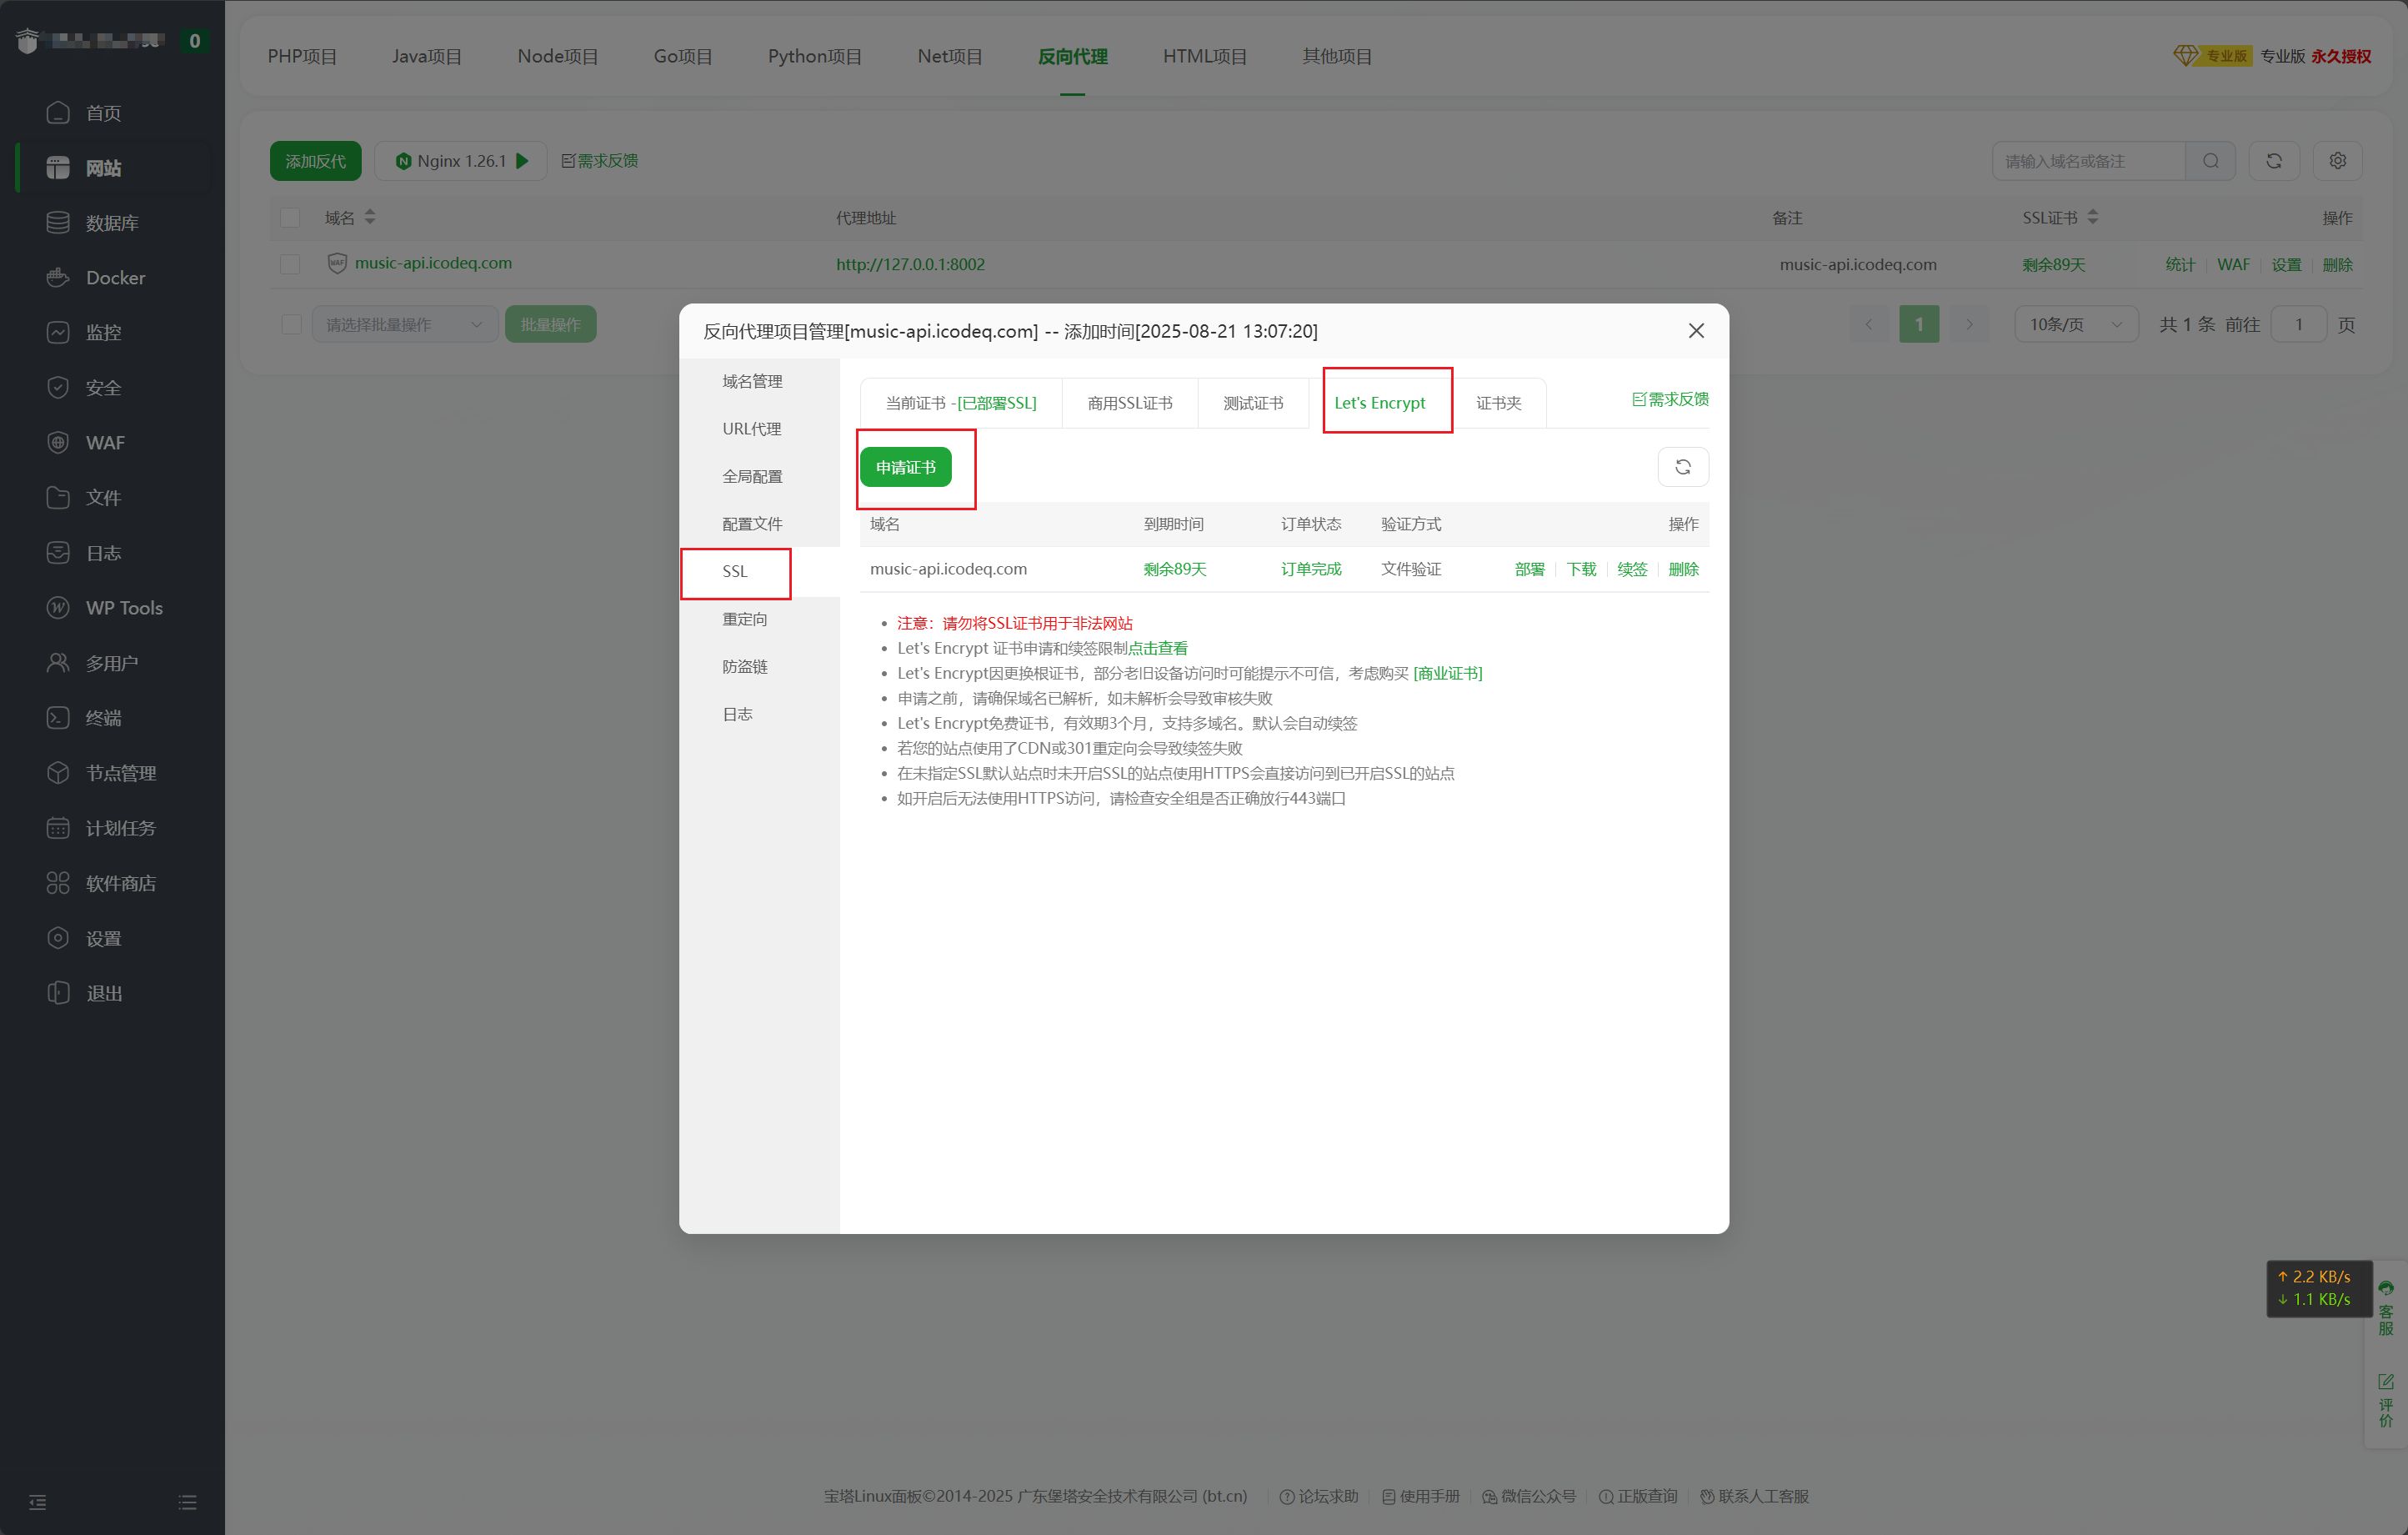The width and height of the screenshot is (2408, 1535).
Task: Open the Docker sidebar icon
Action: [58, 277]
